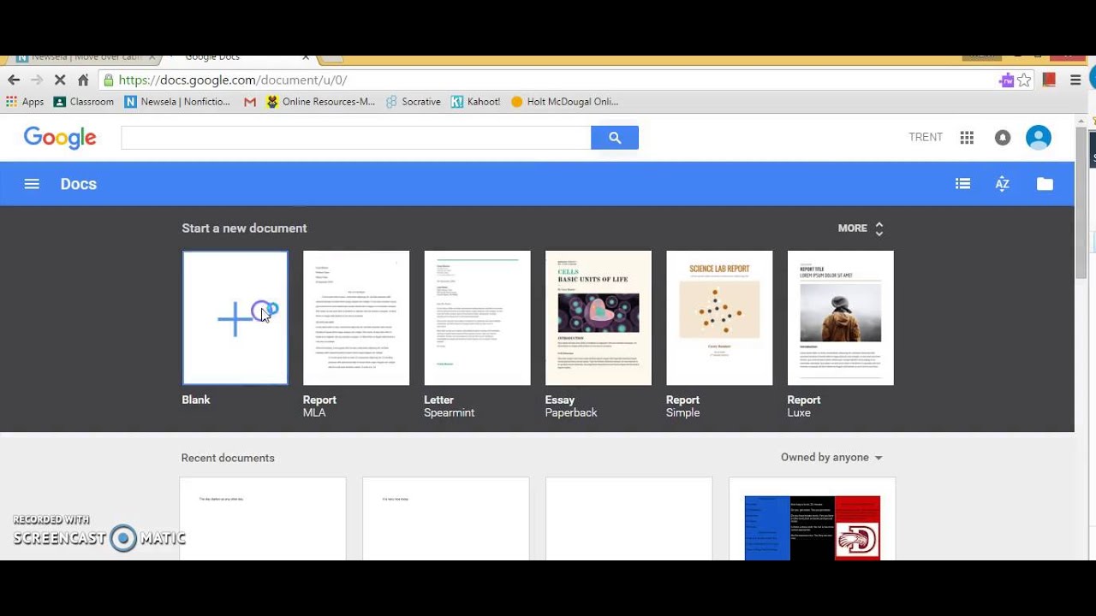
Task: Open the Kahoot! bookmark
Action: pos(476,101)
